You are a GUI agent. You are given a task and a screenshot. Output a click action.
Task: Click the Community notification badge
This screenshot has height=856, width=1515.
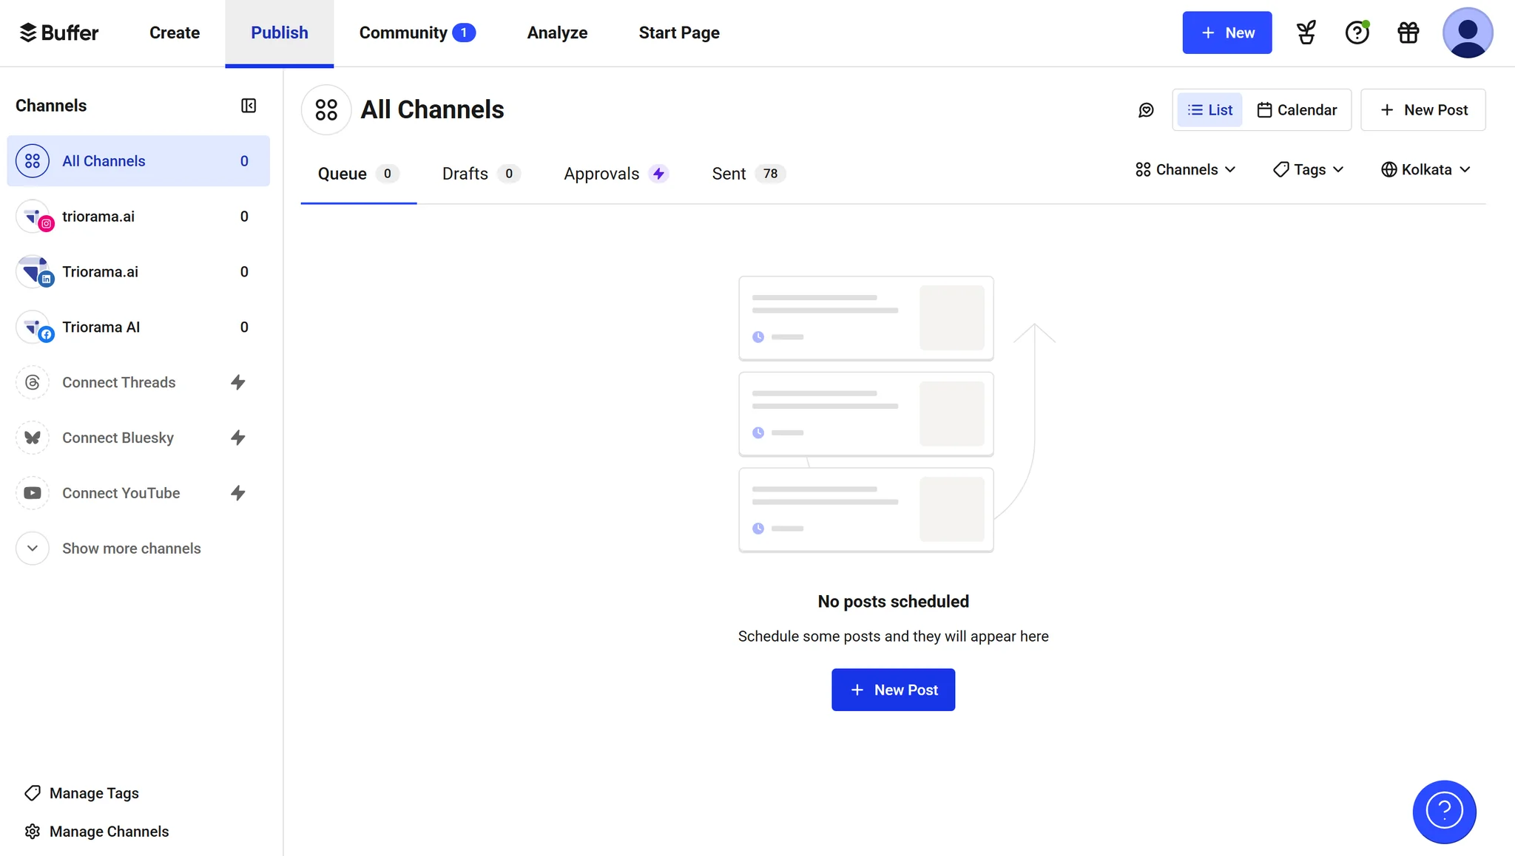coord(465,33)
